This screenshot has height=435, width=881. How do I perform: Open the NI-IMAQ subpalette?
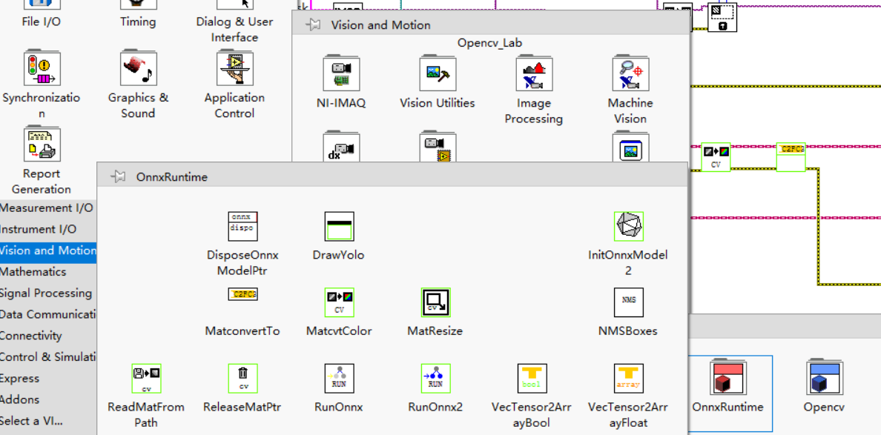click(x=341, y=73)
